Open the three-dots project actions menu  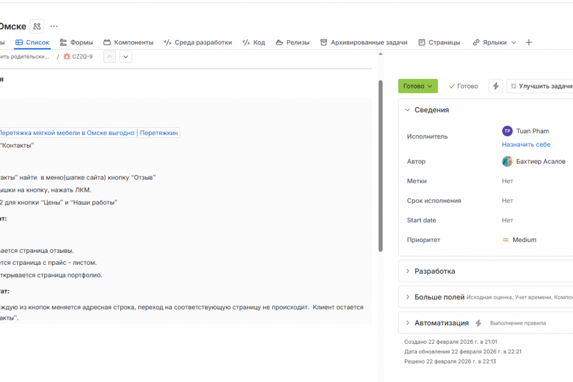pos(54,26)
